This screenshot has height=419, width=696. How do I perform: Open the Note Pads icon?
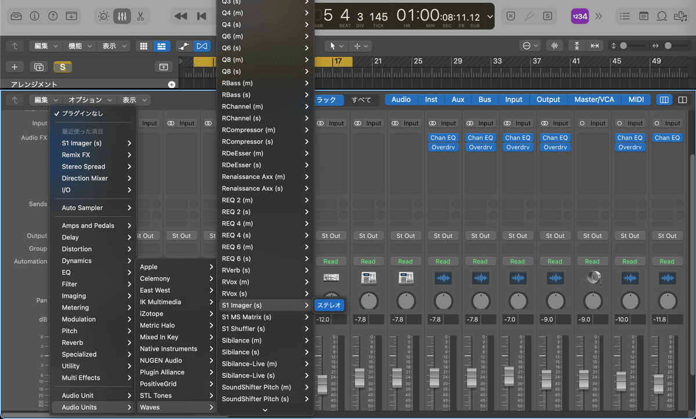(x=644, y=16)
